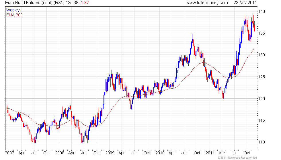Select the 2008 marker on the time axis
281x160 pixels.
click(59, 153)
